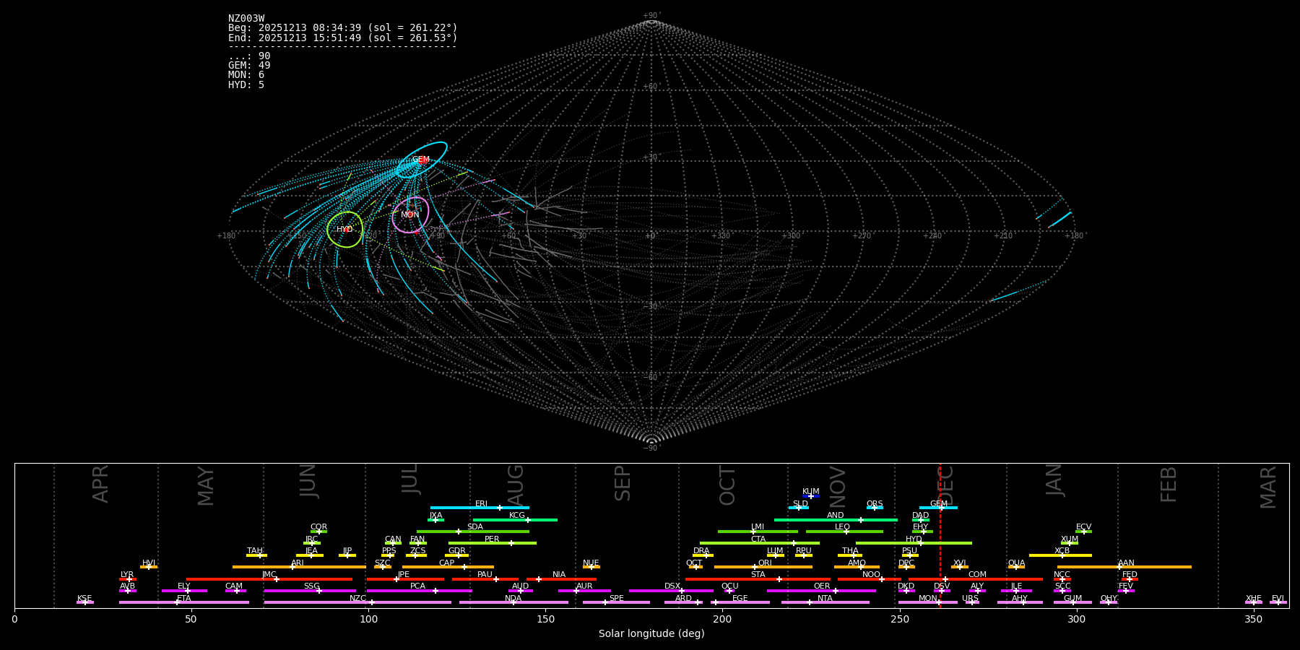Image resolution: width=1300 pixels, height=650 pixels.
Task: Click the JMC red activity bar
Action: (x=269, y=579)
